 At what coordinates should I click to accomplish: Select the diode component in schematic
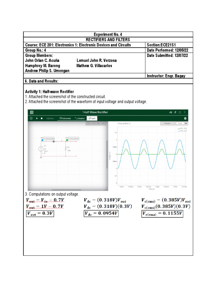tap(54, 142)
